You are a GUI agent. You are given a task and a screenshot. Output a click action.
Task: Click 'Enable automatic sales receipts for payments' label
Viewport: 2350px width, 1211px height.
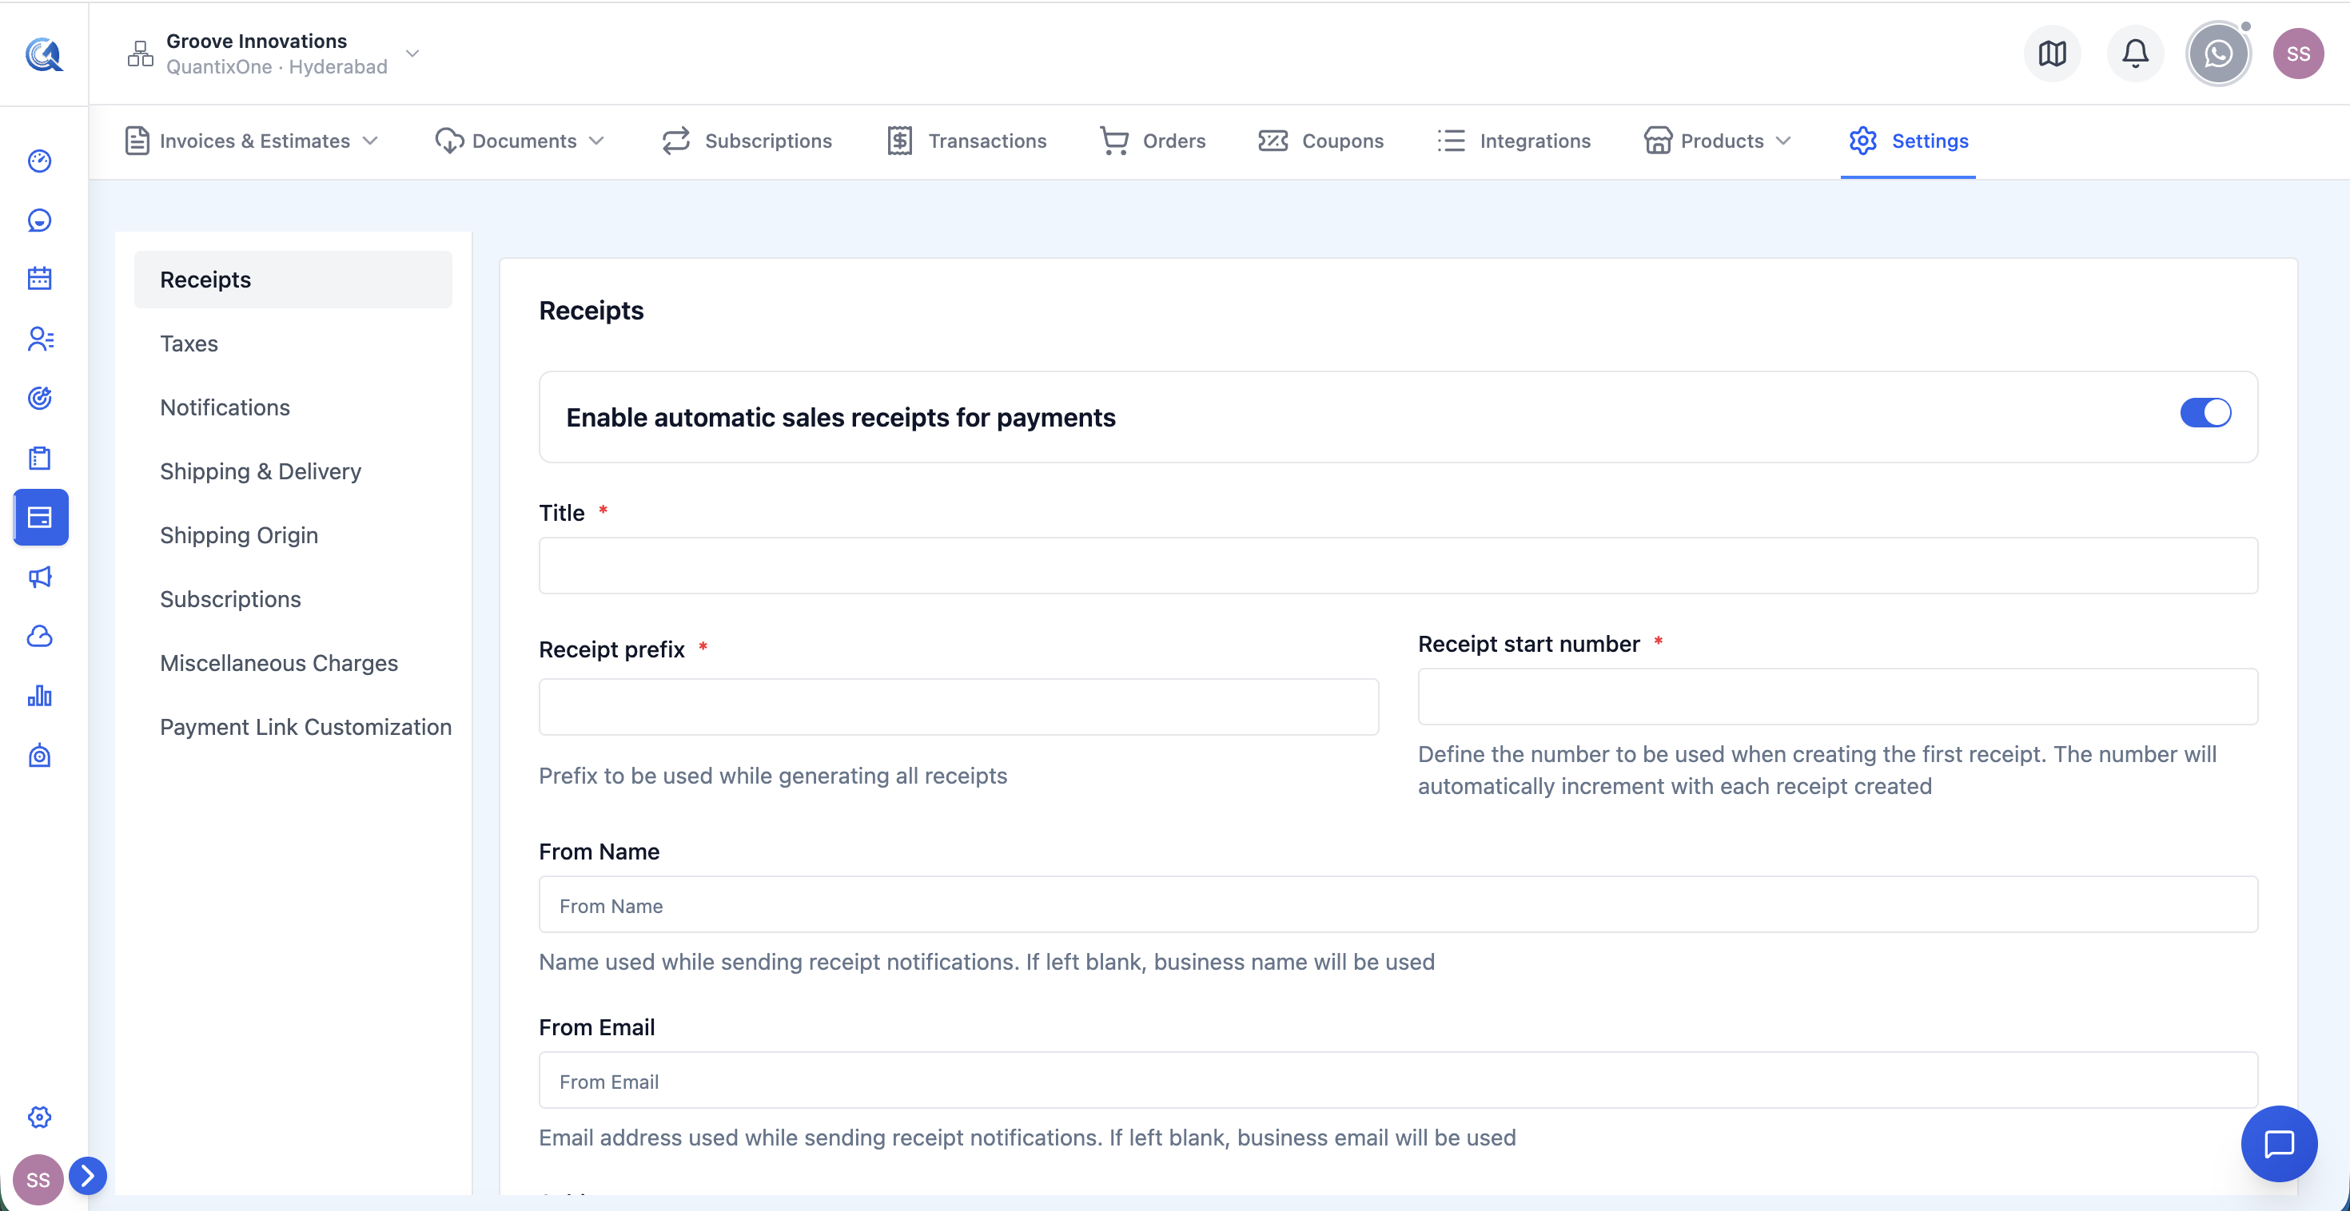coord(840,417)
